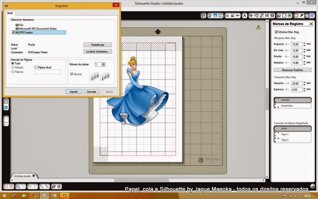Viewport: 318px width, 199px height.
Task: Open the Fill Pattern panel icon
Action: 221,16
